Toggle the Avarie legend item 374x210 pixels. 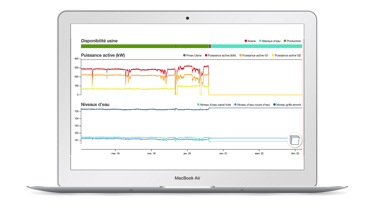pos(251,41)
